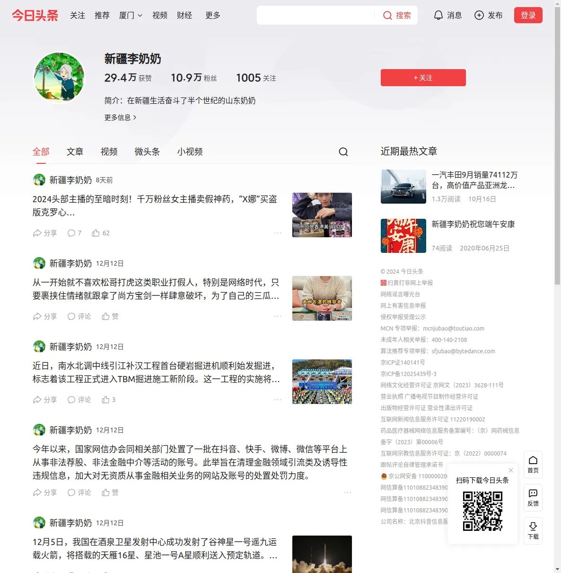Share the 2024头部主播 post

point(44,233)
